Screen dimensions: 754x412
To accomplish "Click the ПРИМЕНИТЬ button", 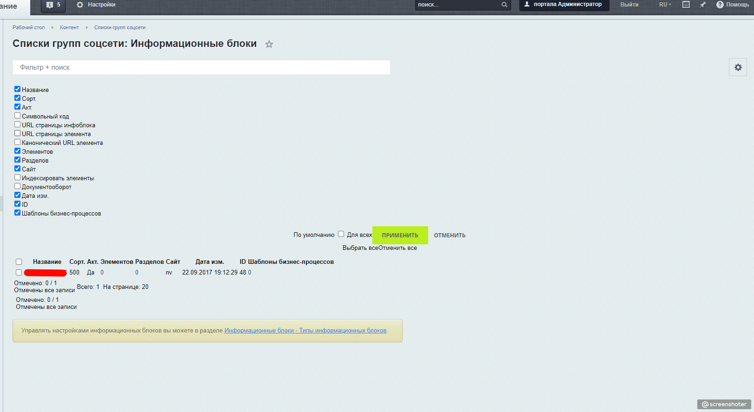I will [x=400, y=235].
